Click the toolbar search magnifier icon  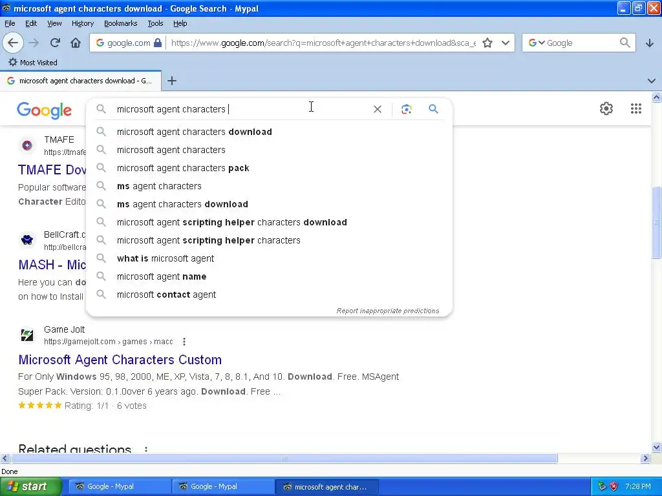tap(625, 43)
